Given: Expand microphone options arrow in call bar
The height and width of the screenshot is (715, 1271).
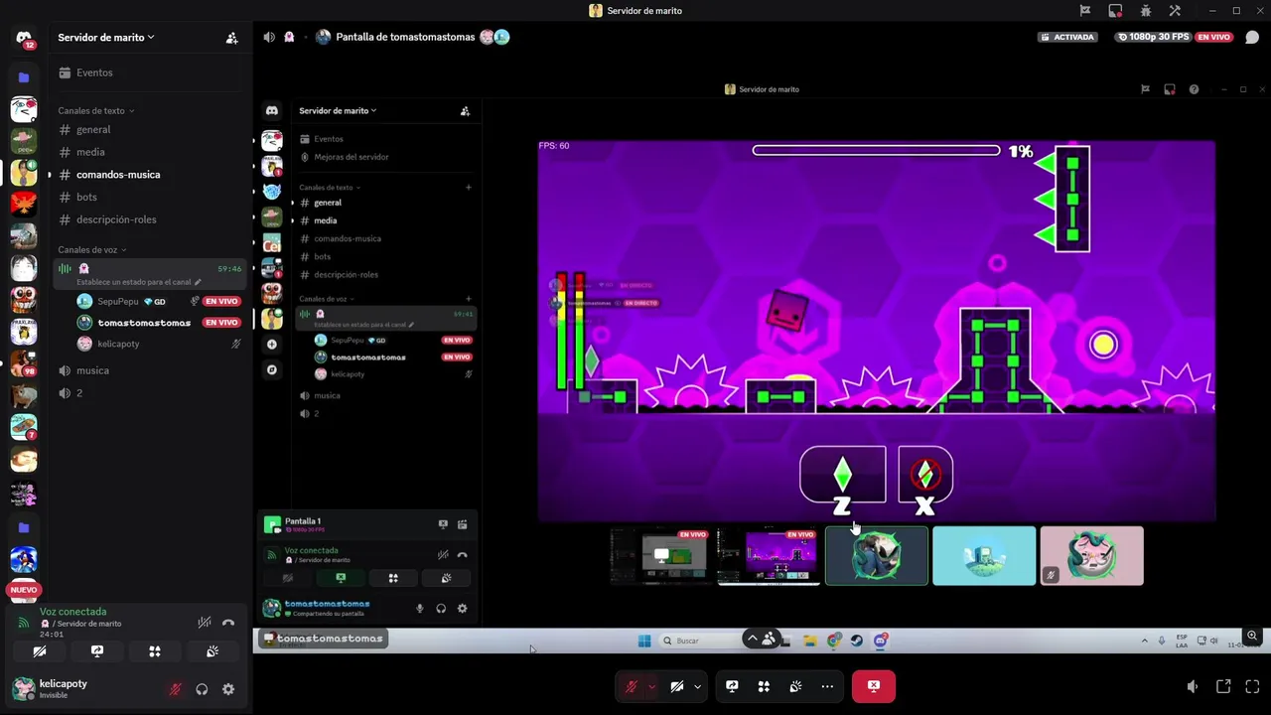Looking at the screenshot, I should pos(651,686).
